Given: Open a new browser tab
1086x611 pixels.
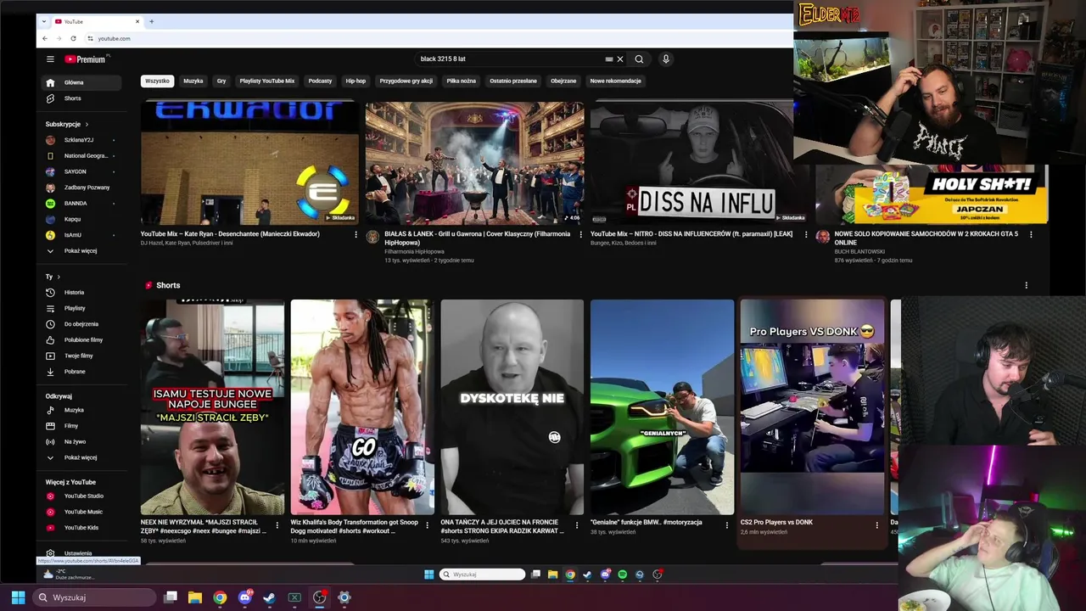Looking at the screenshot, I should pyautogui.click(x=152, y=21).
